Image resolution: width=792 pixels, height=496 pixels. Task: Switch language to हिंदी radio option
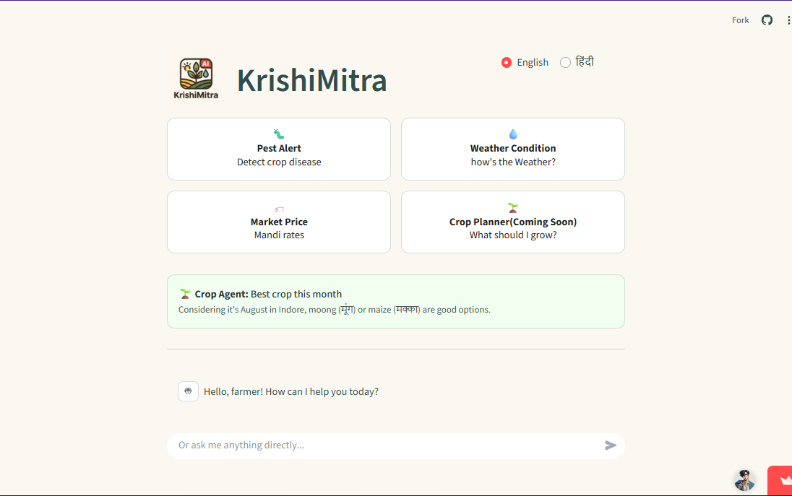(566, 63)
